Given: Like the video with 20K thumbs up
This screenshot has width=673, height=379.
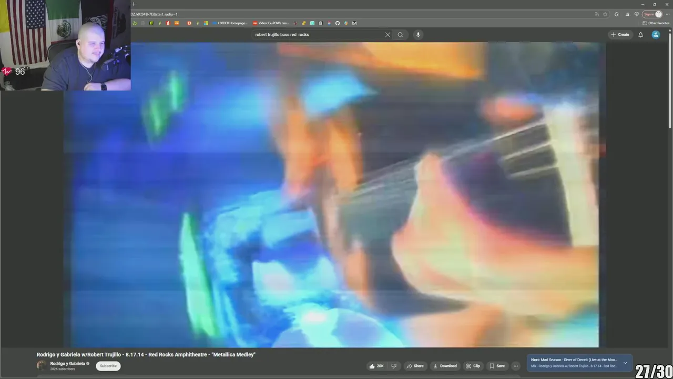Looking at the screenshot, I should (376, 366).
